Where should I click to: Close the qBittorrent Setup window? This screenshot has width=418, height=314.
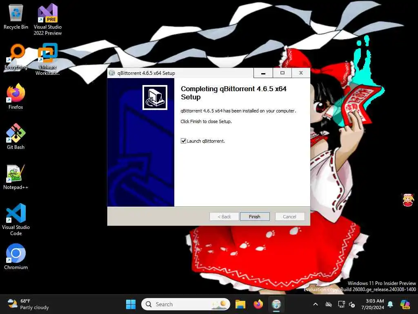[301, 73]
